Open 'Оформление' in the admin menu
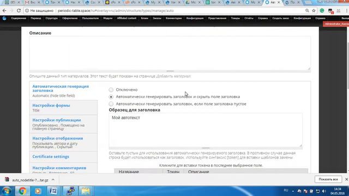This screenshot has width=349, height=196. tap(70, 18)
